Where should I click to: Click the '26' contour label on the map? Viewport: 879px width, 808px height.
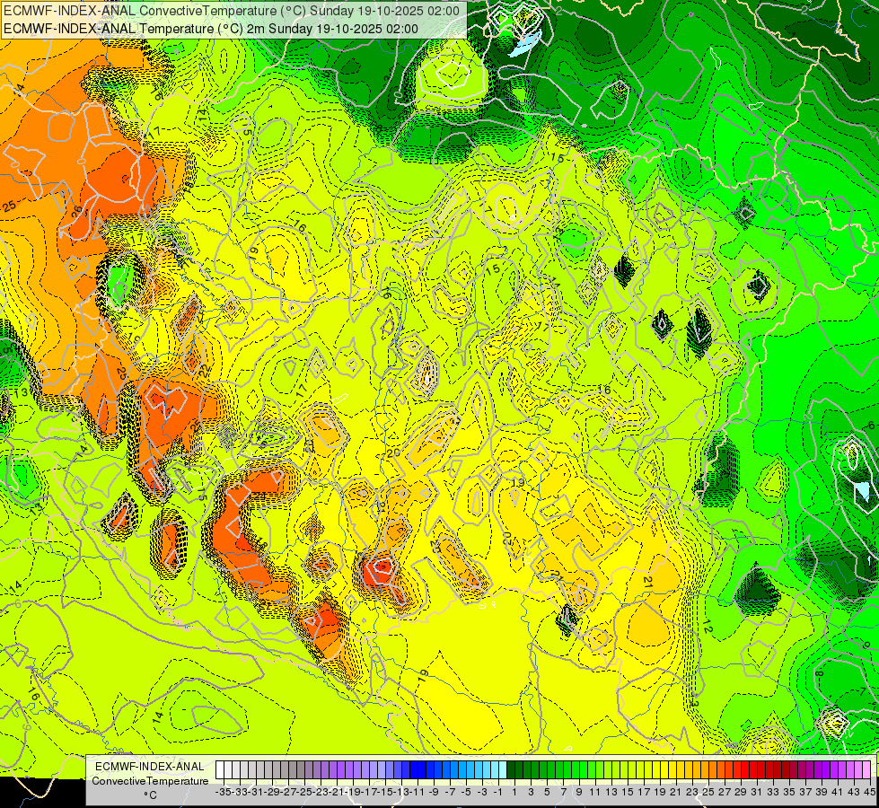tap(76, 212)
